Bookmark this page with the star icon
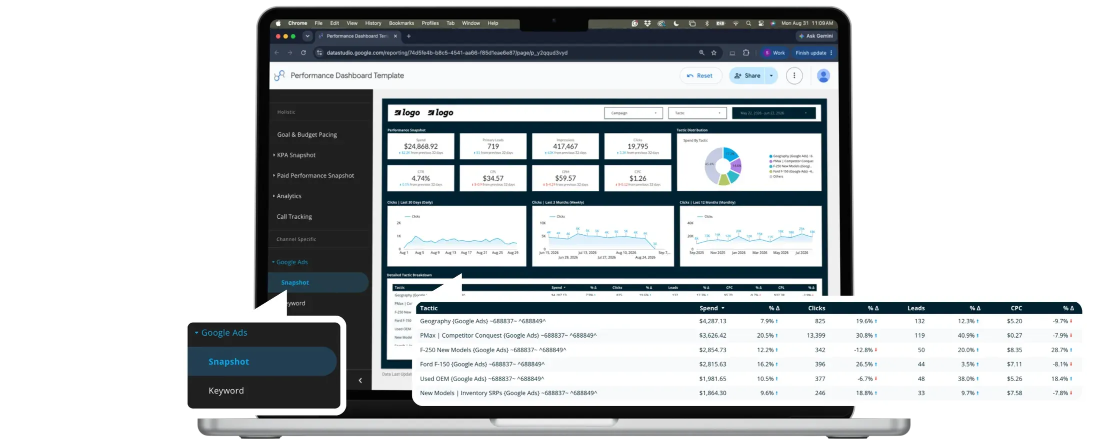This screenshot has height=444, width=1100. [x=714, y=52]
